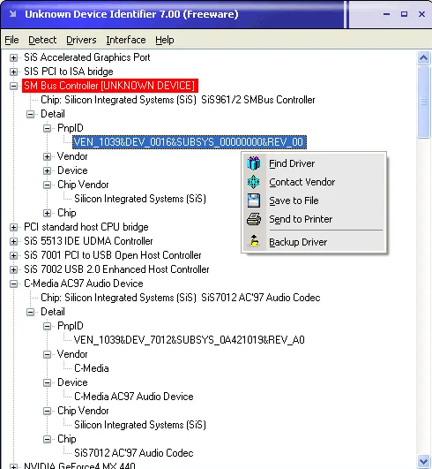The width and height of the screenshot is (432, 469).
Task: Click the vertical scrollbar thumb
Action: 424,102
